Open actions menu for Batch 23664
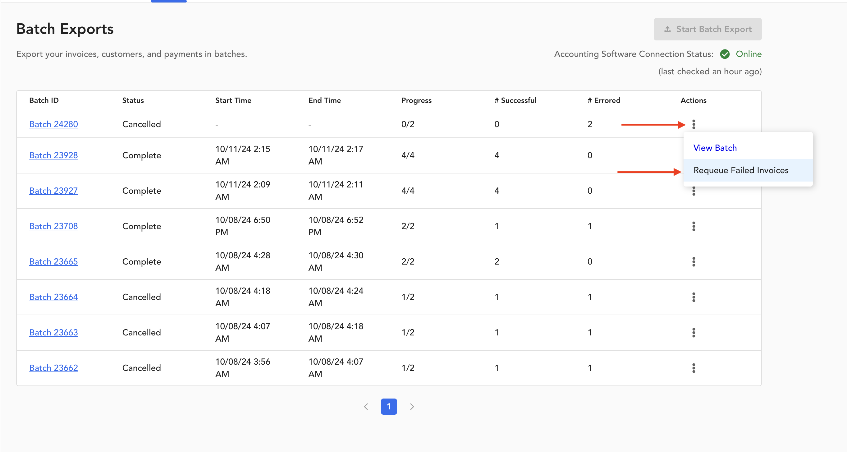This screenshot has width=847, height=452. (x=694, y=297)
